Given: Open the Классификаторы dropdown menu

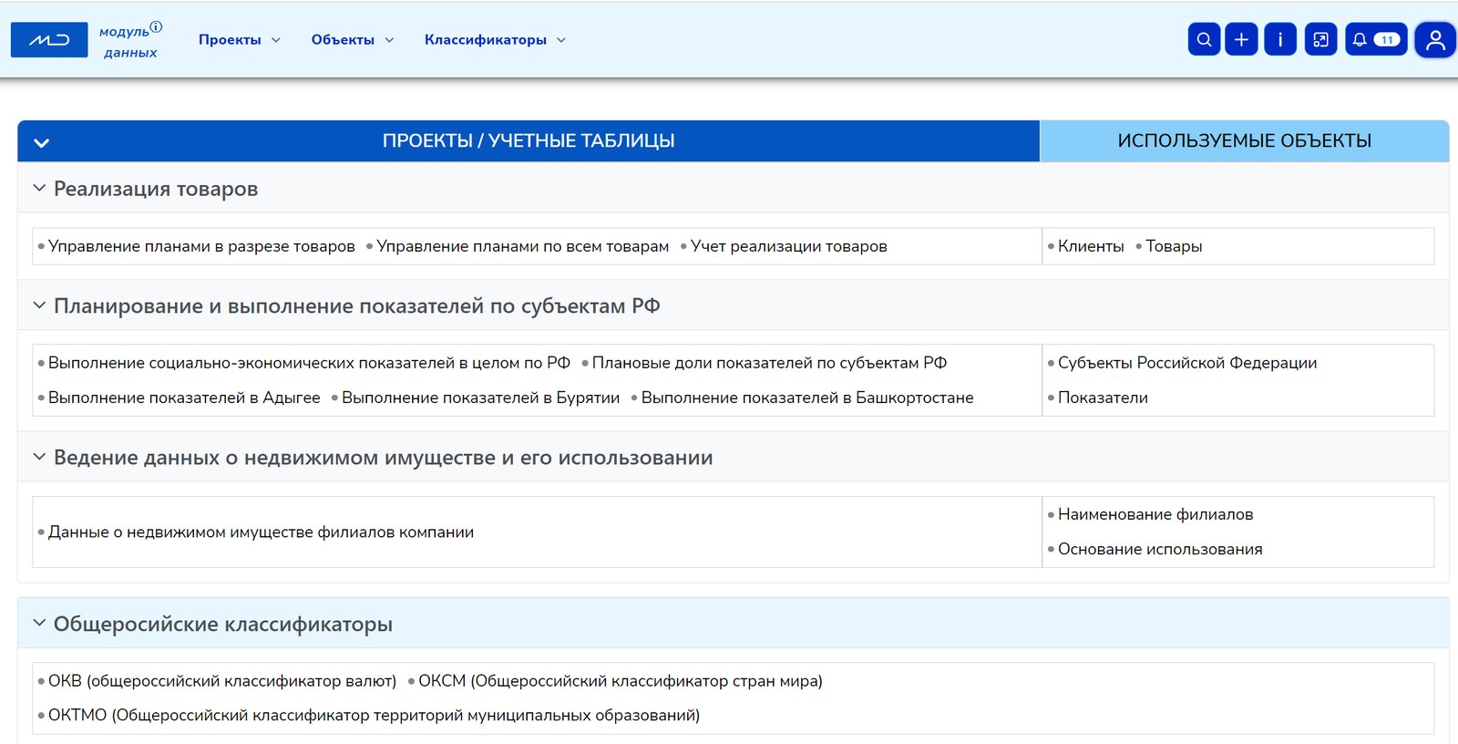Looking at the screenshot, I should click(x=495, y=40).
